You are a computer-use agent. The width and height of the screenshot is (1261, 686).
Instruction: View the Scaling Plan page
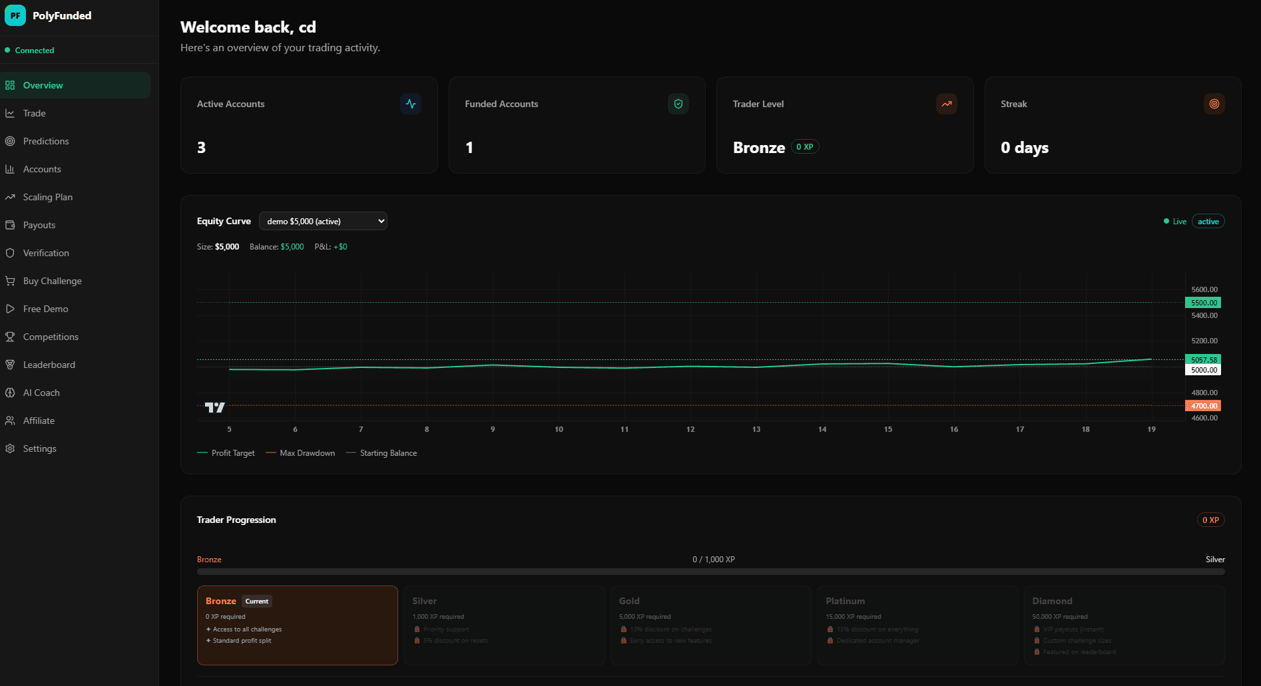(47, 197)
